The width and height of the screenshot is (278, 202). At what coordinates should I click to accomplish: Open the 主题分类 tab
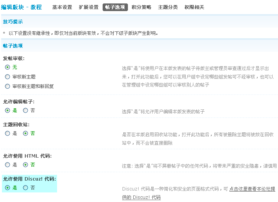click(168, 7)
